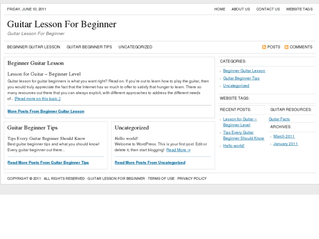Screen dimensions: 319x239
Task: Click the RSS icon beside Posts
Action: 264,47
